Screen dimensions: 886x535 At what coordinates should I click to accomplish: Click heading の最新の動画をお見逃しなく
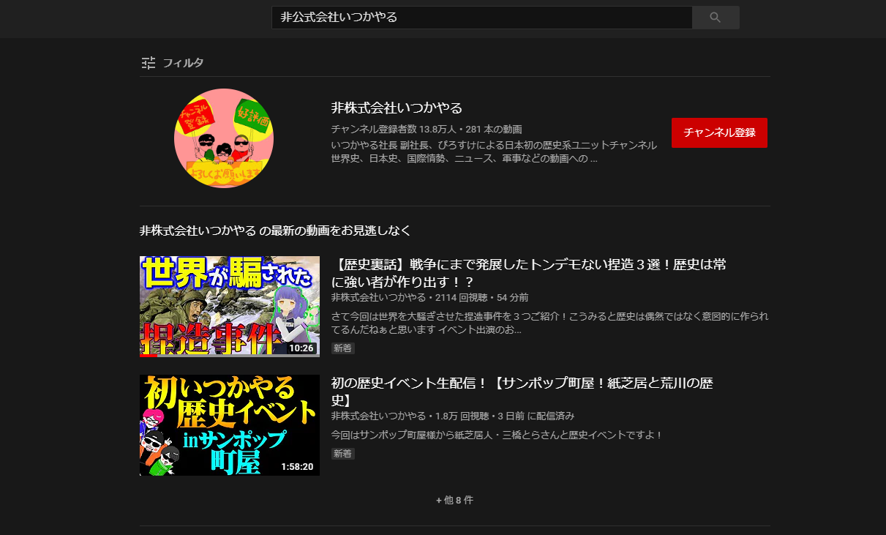tap(335, 231)
